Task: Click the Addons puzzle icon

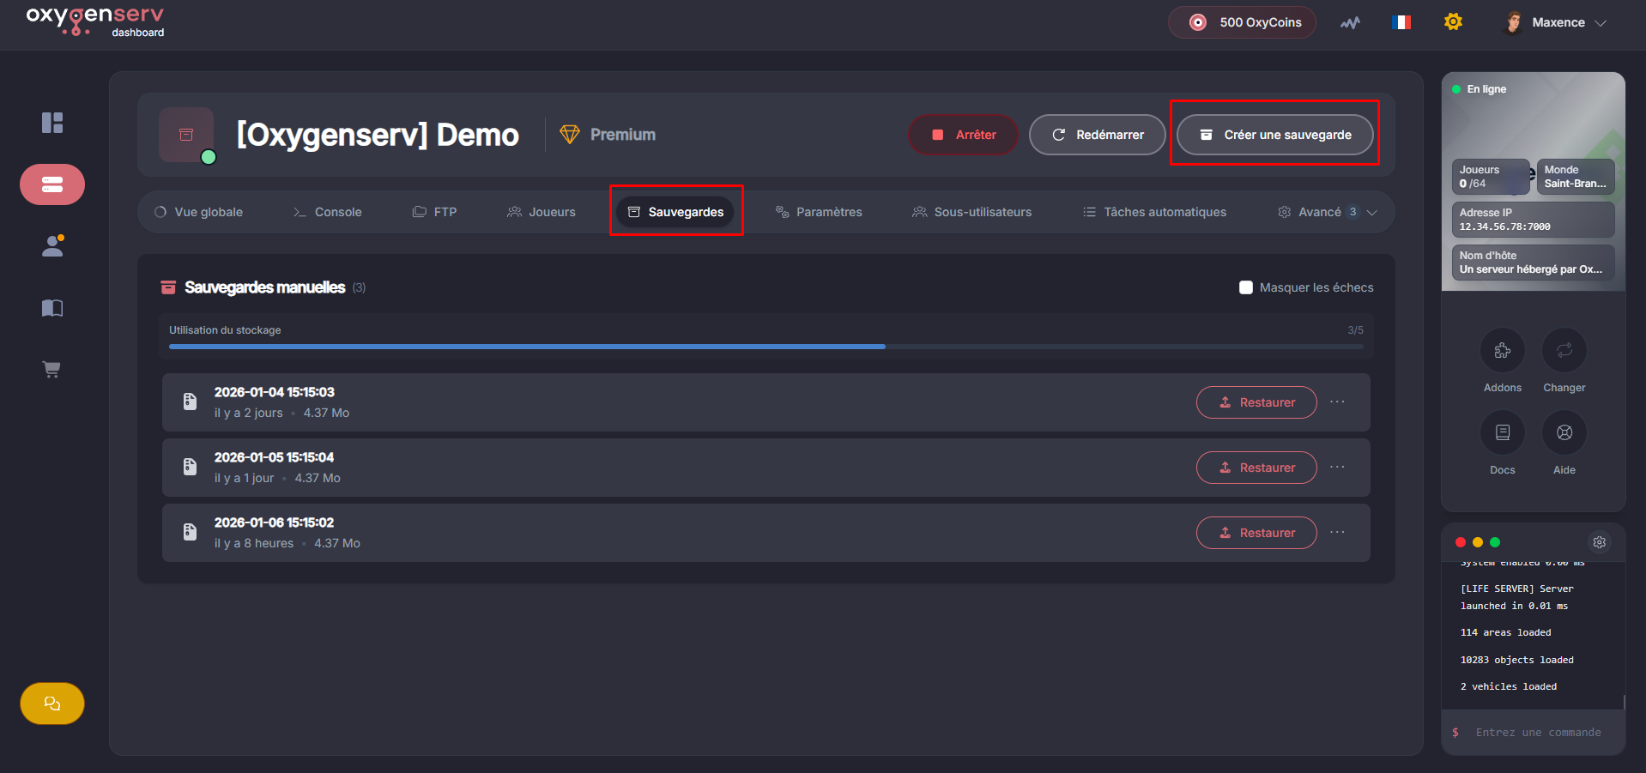Action: click(1502, 350)
